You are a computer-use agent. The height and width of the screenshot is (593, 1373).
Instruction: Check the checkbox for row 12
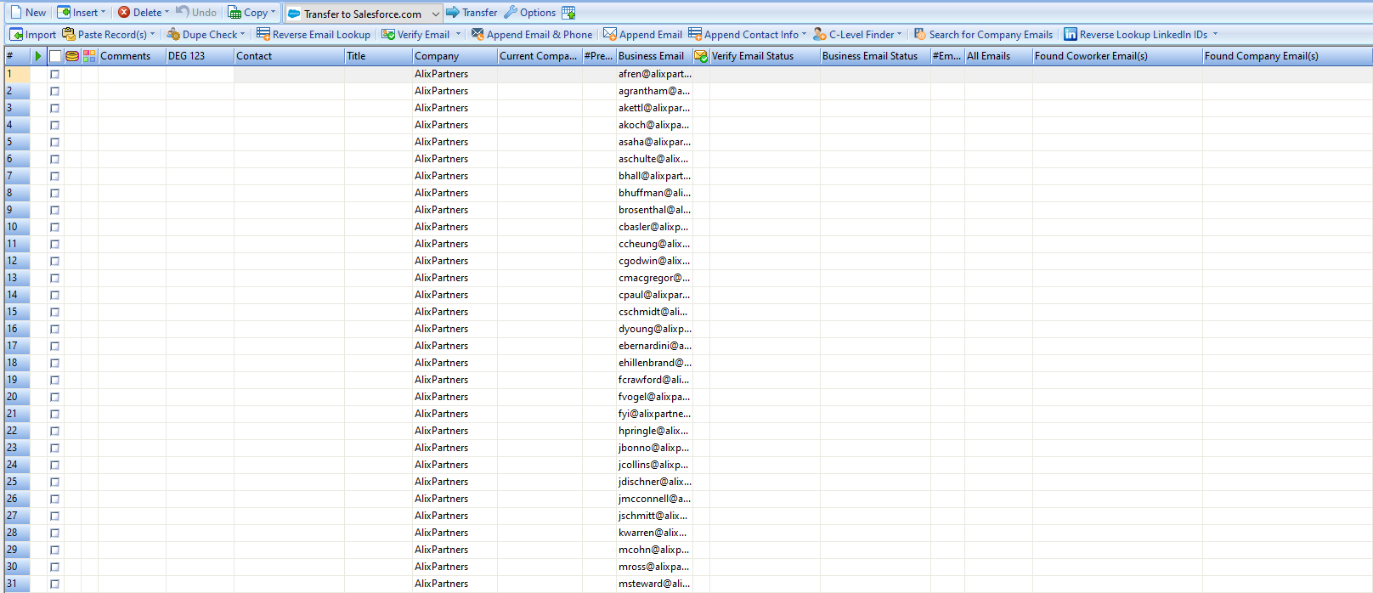click(x=55, y=262)
